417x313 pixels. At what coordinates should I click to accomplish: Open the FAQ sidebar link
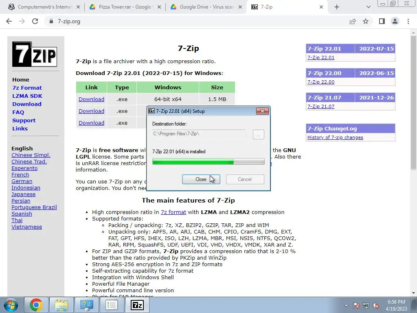click(18, 112)
